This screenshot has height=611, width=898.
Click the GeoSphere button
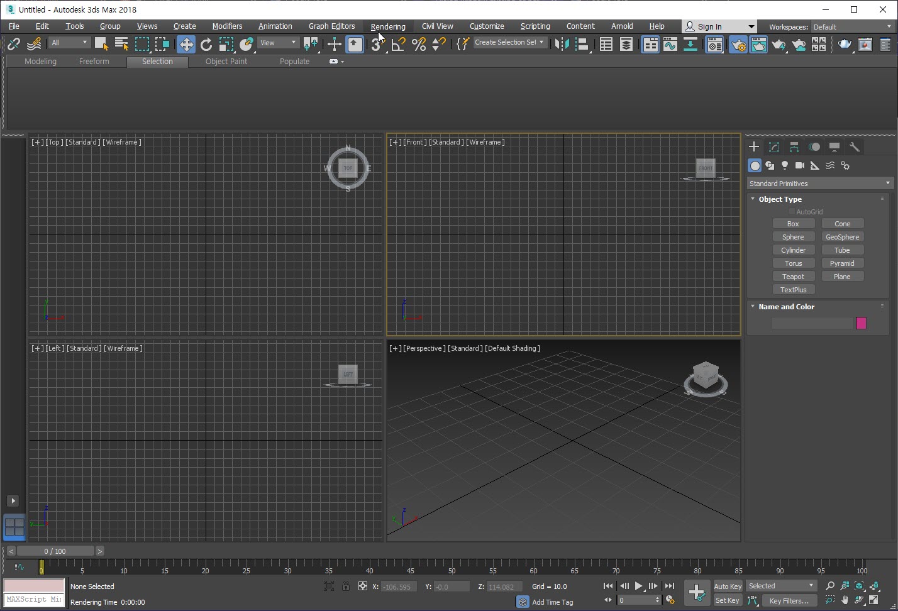(x=843, y=237)
